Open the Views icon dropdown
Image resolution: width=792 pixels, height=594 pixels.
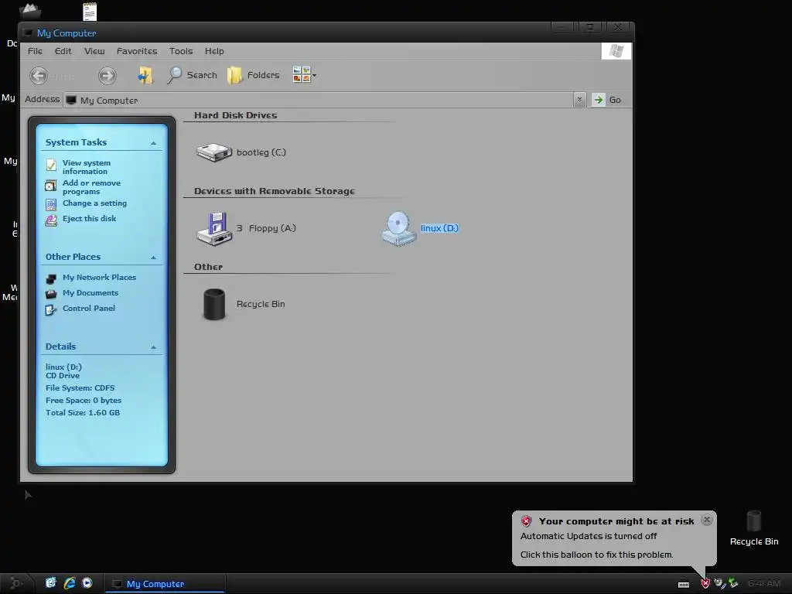(x=304, y=75)
